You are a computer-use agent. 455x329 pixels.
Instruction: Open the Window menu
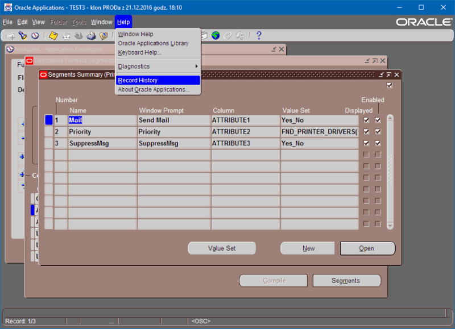pos(101,22)
